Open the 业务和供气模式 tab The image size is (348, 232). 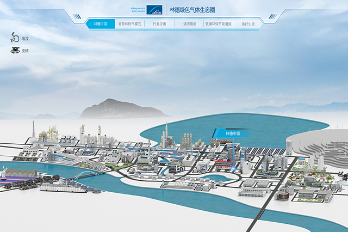pos(129,24)
